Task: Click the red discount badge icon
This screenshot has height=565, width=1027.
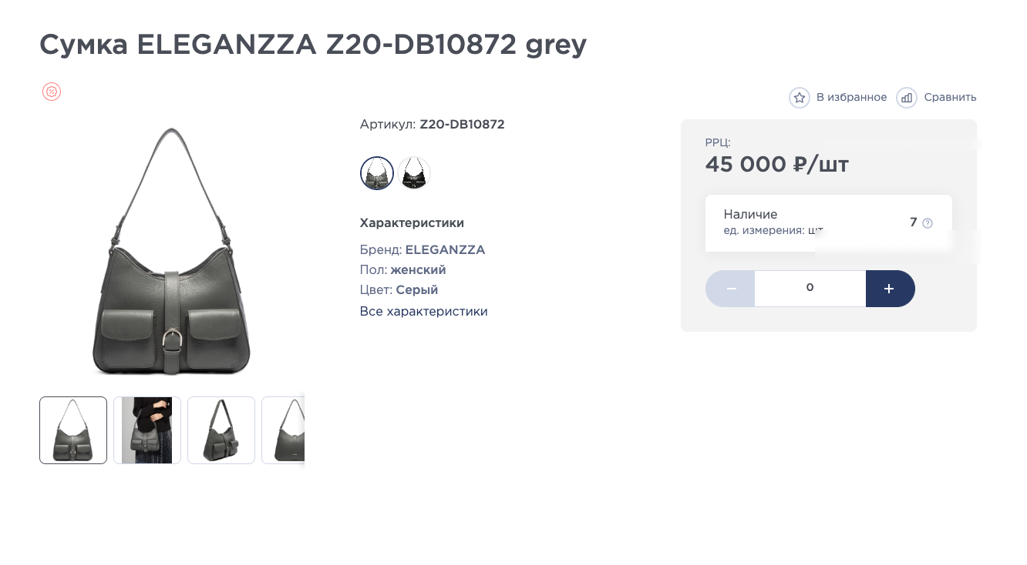Action: point(52,92)
